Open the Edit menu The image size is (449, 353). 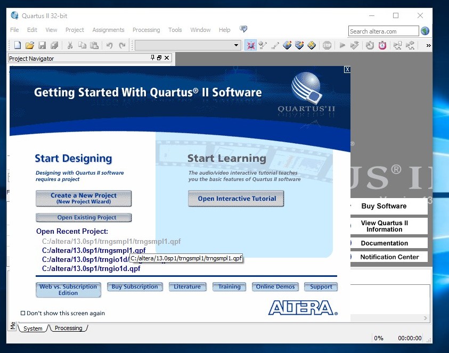[32, 30]
